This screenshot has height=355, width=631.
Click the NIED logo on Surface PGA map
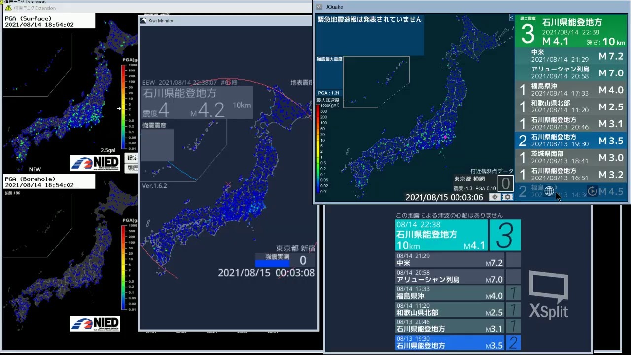click(95, 163)
